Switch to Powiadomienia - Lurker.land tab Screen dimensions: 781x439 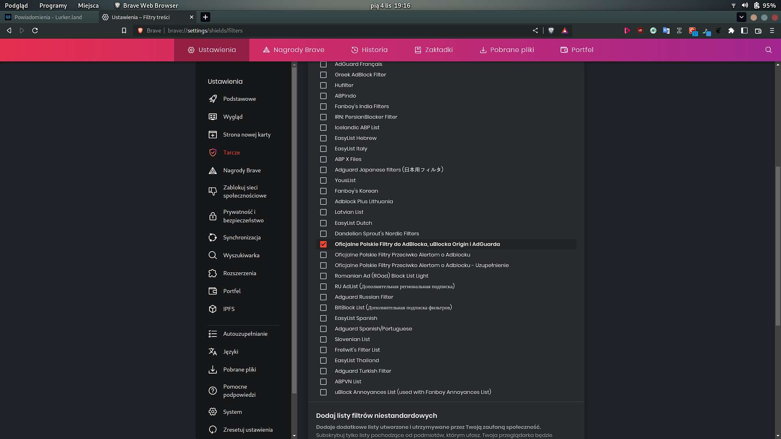(x=49, y=17)
